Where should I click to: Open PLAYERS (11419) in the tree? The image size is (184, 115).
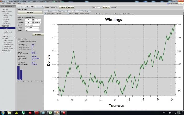click(x=8, y=36)
